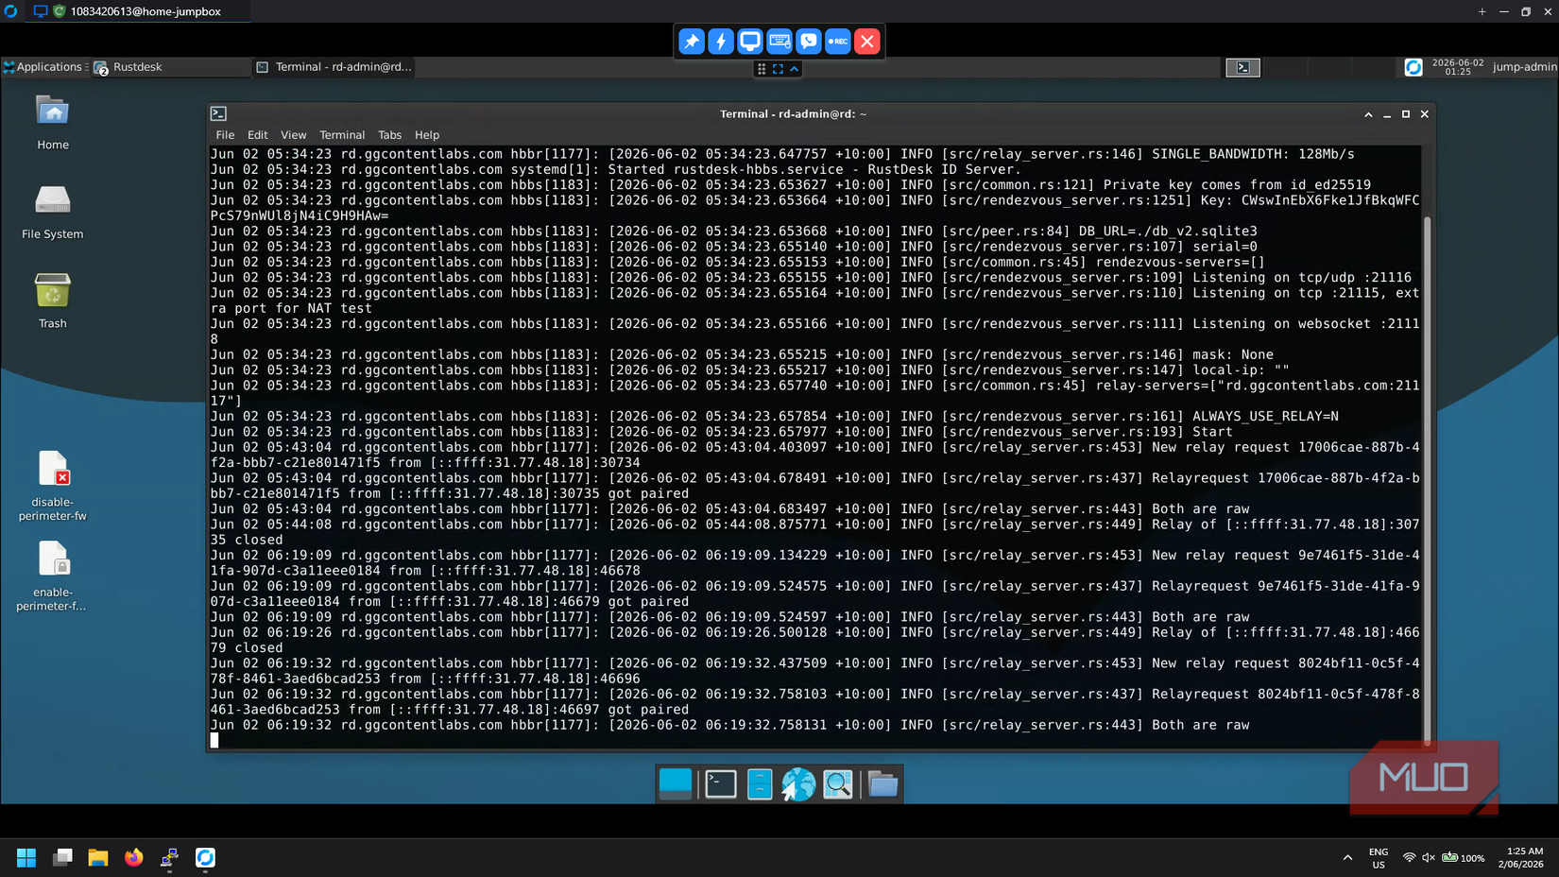Viewport: 1559px width, 877px height.
Task: Open the monitor display settings button
Action: (x=750, y=42)
